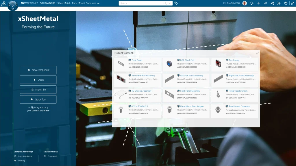Open the search options dropdown arrow
Image resolution: width=296 pixels, height=166 pixels.
(x=170, y=3)
